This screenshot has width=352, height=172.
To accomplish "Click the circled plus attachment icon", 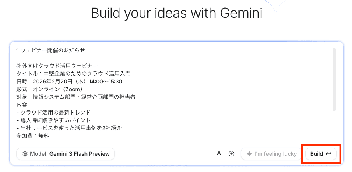I will pyautogui.click(x=231, y=154).
